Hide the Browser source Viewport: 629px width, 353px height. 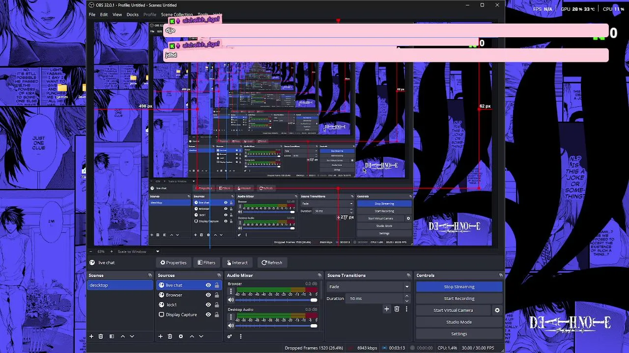click(208, 295)
